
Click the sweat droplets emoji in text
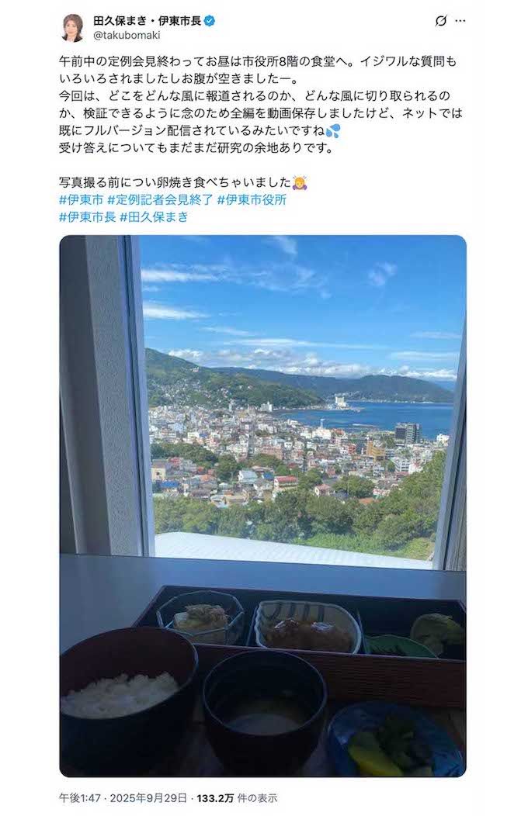tap(333, 130)
